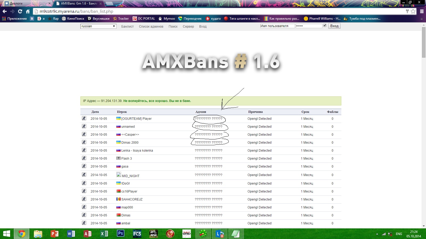Screen dimensions: 426x239
Task: Click the game icon in the unnamed row
Action: pos(84,126)
